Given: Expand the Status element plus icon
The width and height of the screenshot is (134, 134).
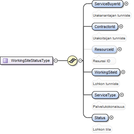Looking at the screenshot, I should pyautogui.click(x=111, y=118).
